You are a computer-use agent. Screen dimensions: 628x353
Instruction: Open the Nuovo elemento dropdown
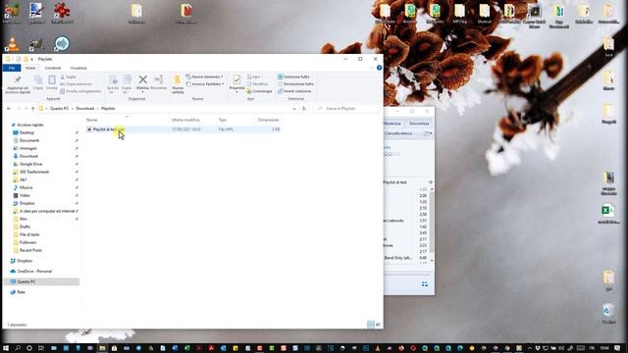coord(205,76)
